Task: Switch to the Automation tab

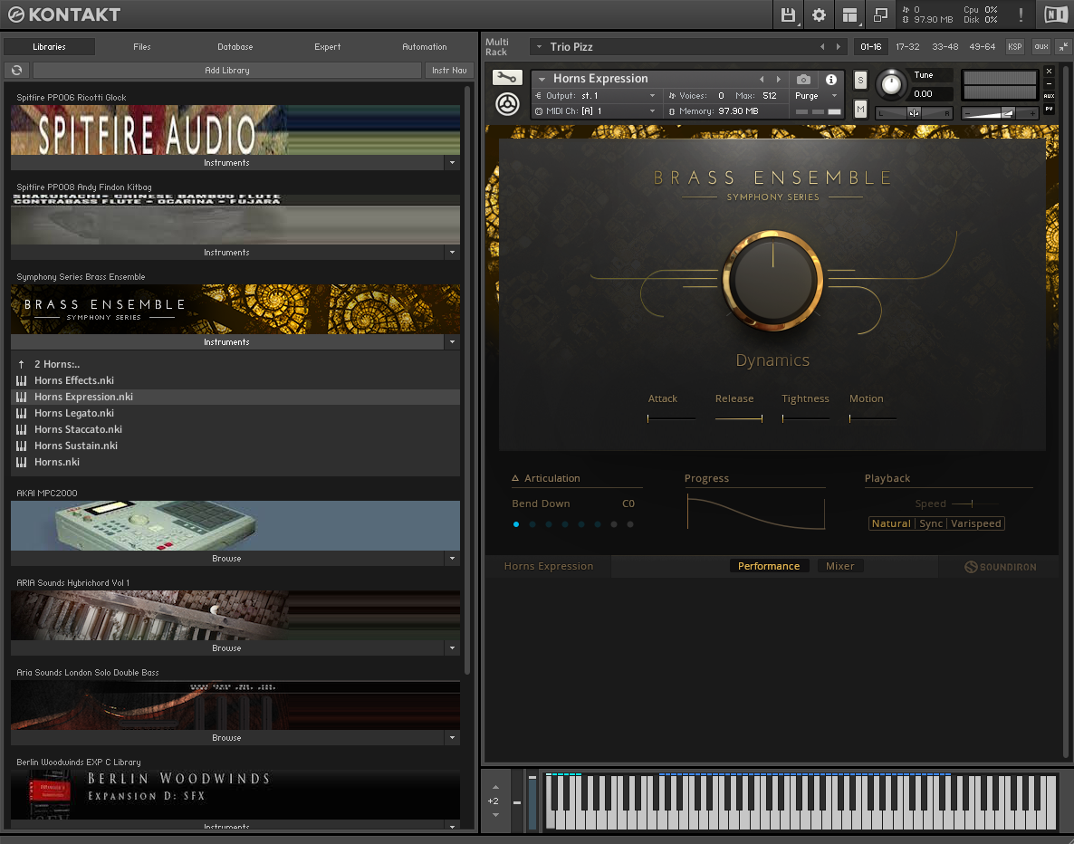Action: (424, 46)
